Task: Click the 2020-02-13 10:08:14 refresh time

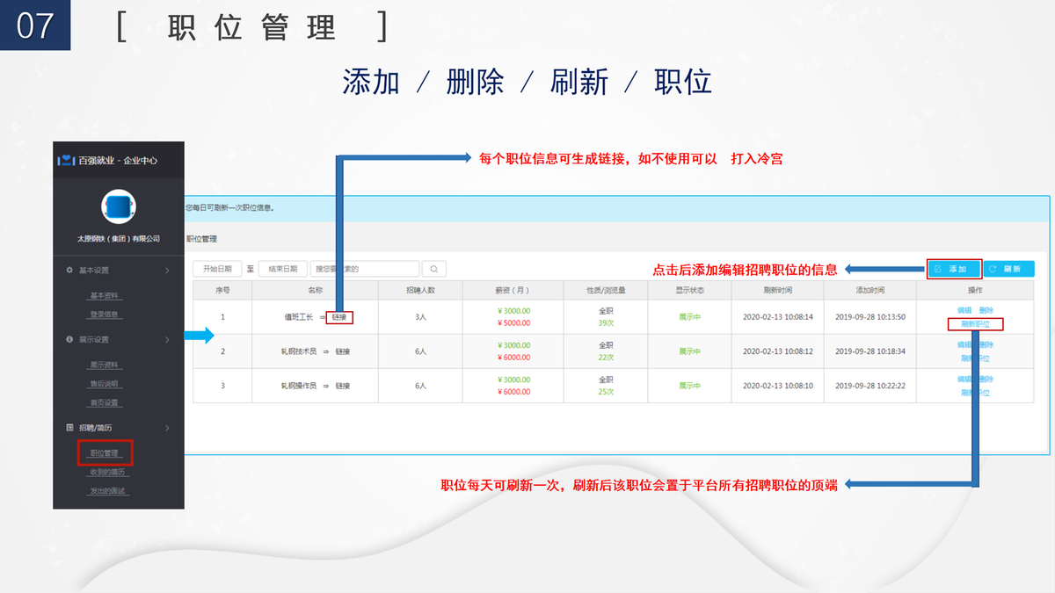Action: (x=778, y=317)
